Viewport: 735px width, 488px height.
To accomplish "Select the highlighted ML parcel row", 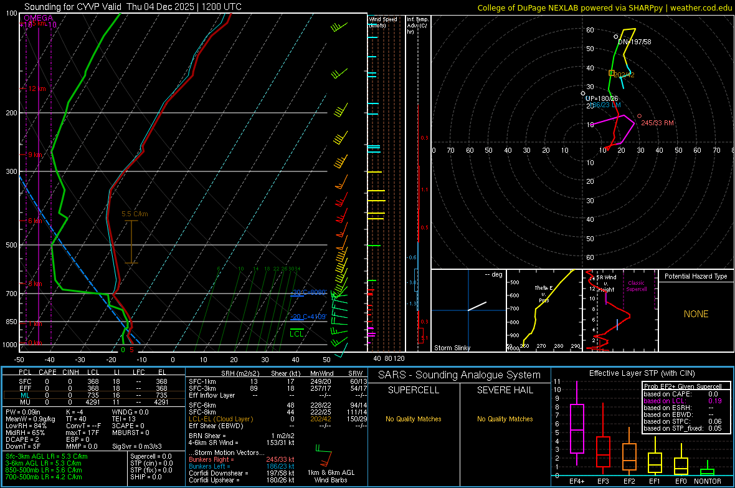I will (x=93, y=395).
